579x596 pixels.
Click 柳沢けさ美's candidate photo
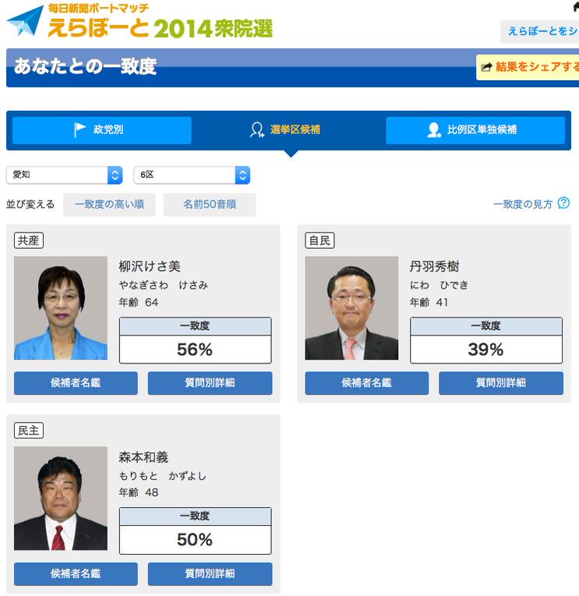[x=61, y=308]
